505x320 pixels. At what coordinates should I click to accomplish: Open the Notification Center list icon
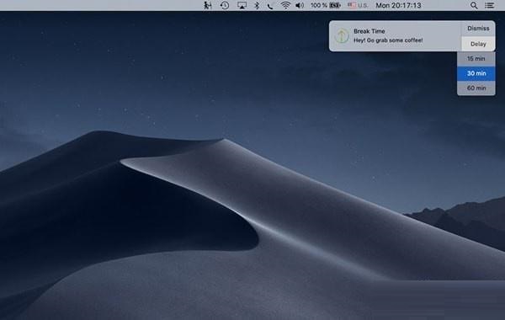click(489, 5)
